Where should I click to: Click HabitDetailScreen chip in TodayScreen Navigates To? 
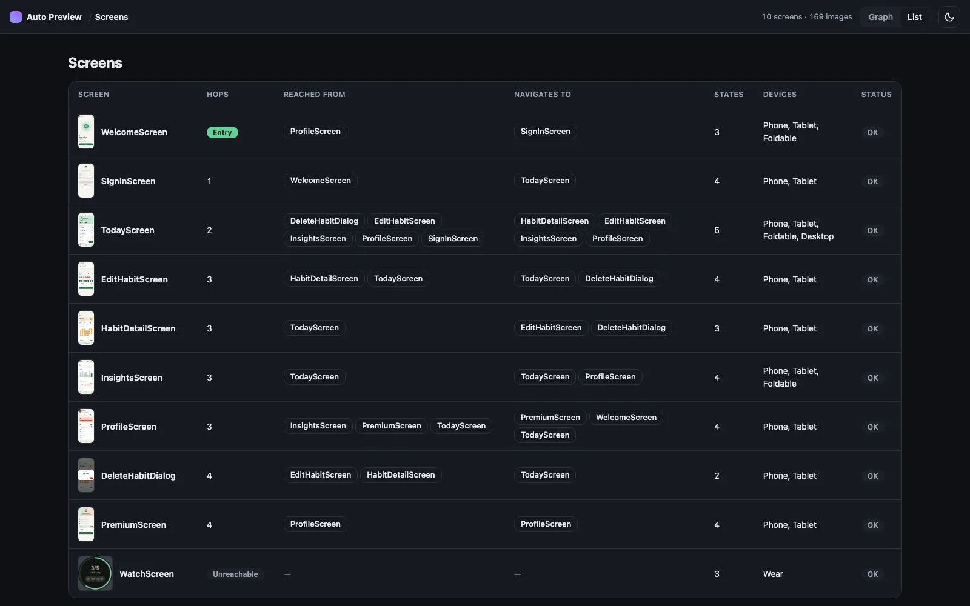pos(555,221)
